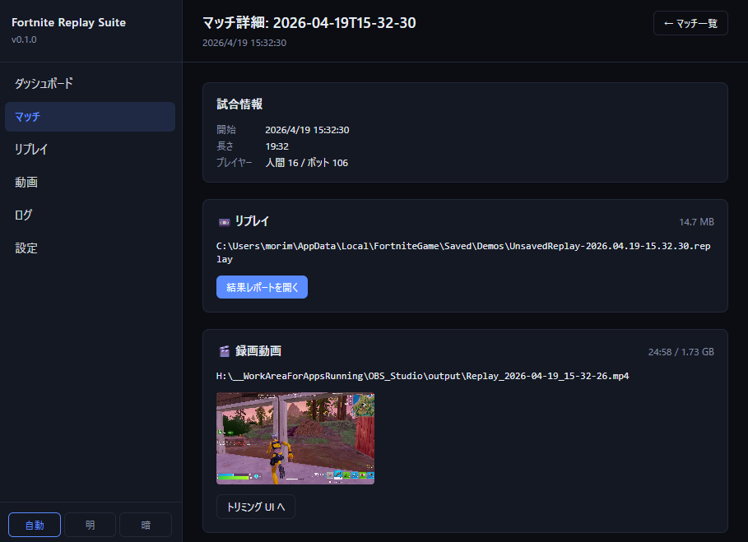Click the マッチ詳細 page heading
This screenshot has width=748, height=542.
point(309,23)
